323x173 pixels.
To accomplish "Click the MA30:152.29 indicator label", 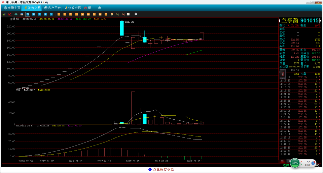I will pos(83,19).
